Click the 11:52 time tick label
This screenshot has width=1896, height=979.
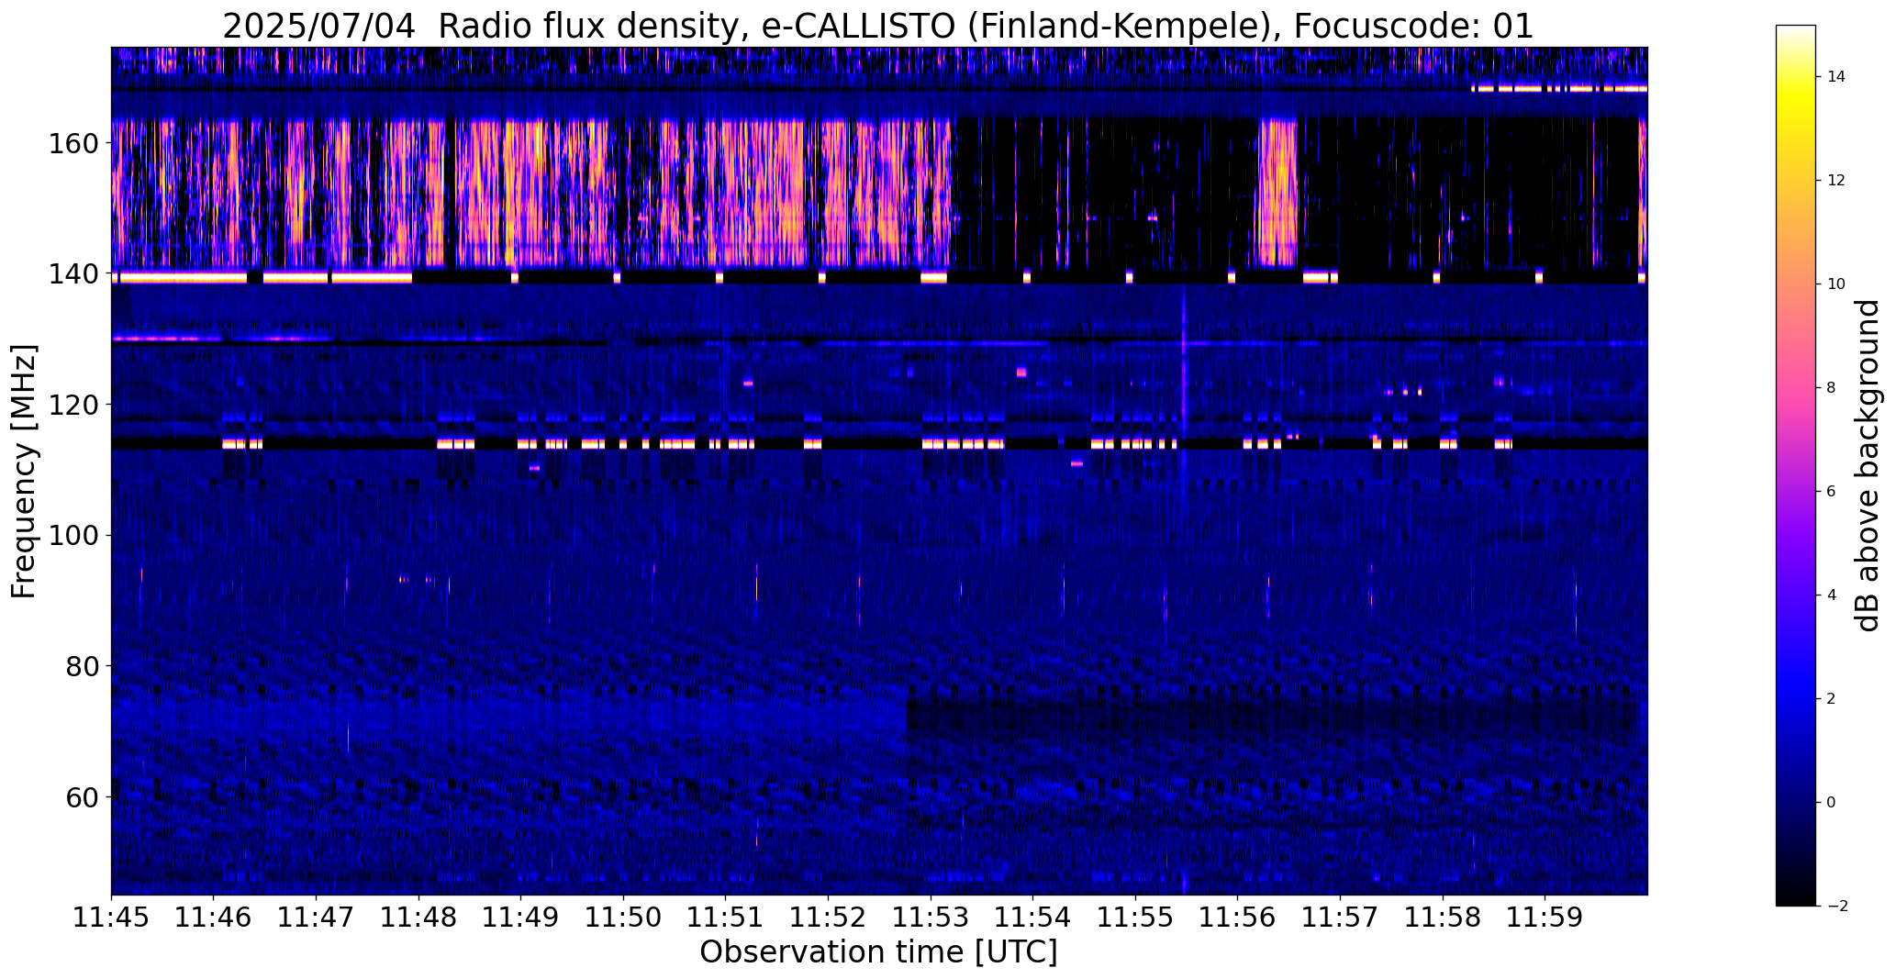pyautogui.click(x=828, y=918)
